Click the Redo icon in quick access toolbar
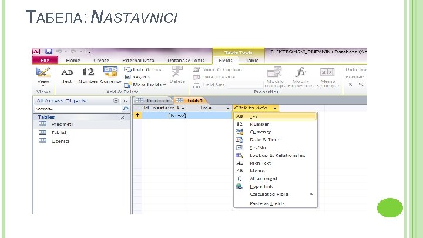 point(73,51)
